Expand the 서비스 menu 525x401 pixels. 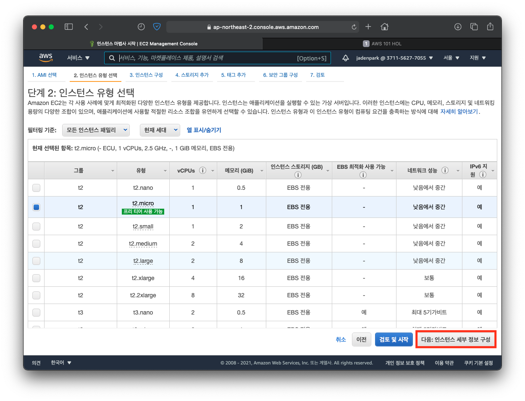(78, 58)
